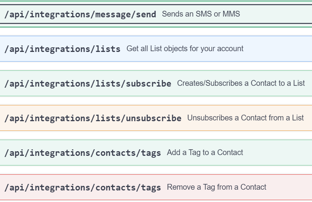Image resolution: width=312 pixels, height=202 pixels.
Task: Open the /api/integrations/lists/unsubscribe path link
Action: click(x=93, y=118)
